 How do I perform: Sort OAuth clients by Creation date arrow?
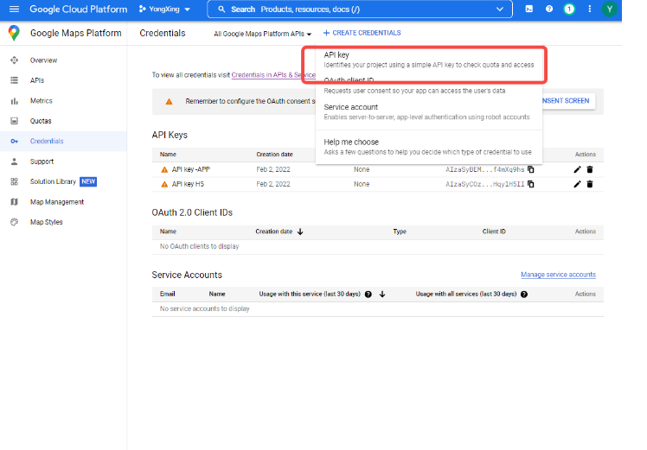tap(300, 231)
